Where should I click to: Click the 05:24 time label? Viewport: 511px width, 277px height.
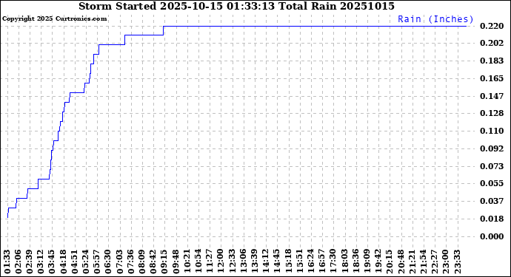87,262
